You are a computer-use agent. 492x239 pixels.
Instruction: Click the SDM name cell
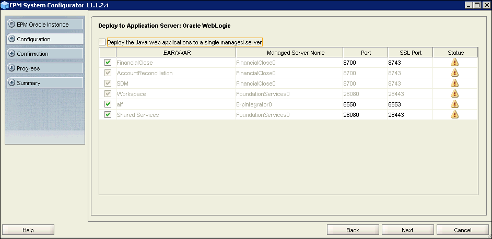tap(176, 83)
